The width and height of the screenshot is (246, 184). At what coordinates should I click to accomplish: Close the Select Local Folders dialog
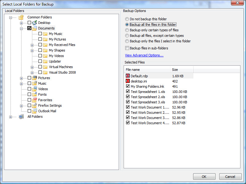(x=237, y=3)
